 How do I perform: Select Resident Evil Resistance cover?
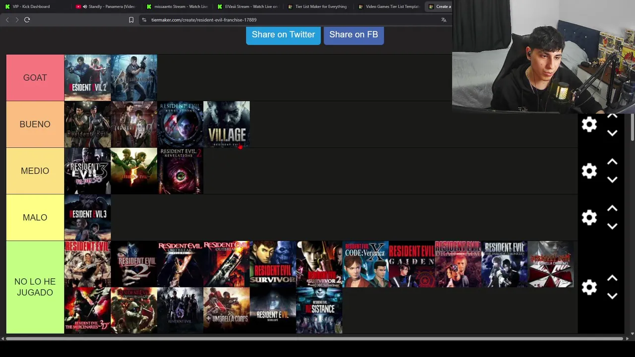tap(319, 310)
